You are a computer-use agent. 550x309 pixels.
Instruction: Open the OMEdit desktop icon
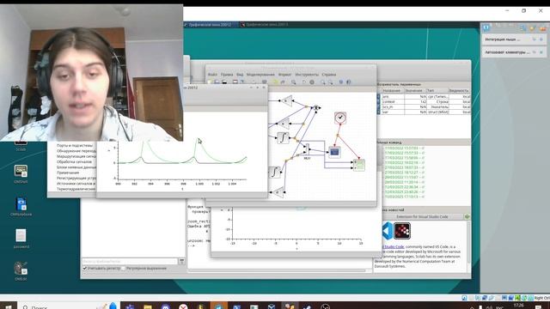21,271
